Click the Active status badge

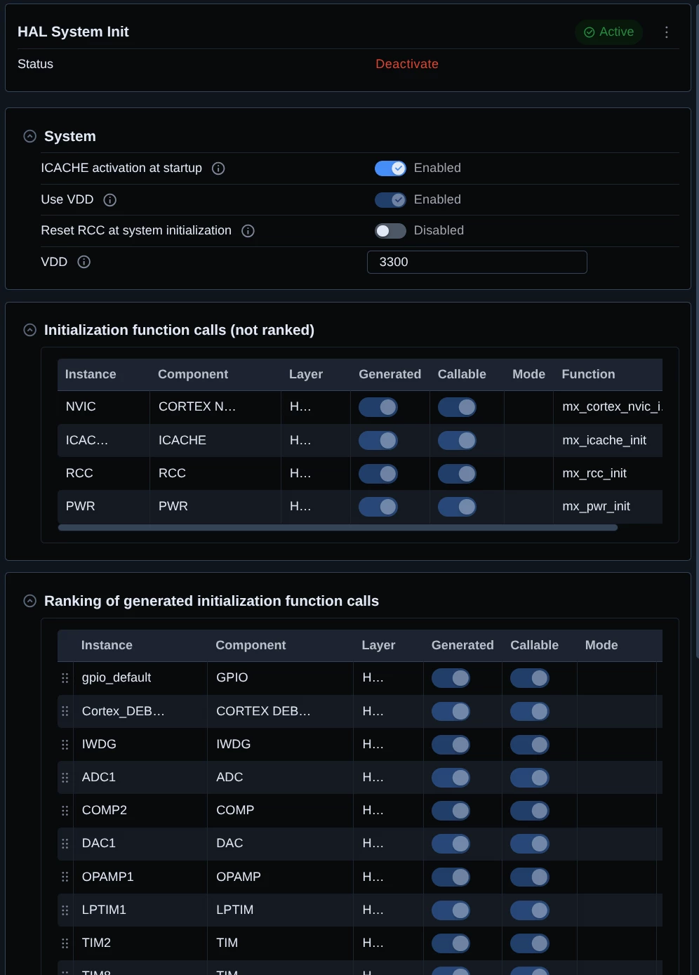pos(609,32)
